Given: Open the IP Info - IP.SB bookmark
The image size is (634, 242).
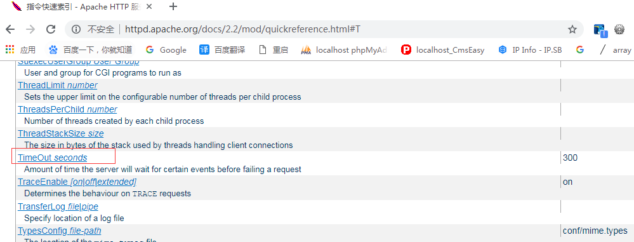Looking at the screenshot, I should coord(530,50).
